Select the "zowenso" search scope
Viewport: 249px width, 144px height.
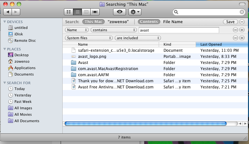pyautogui.click(x=118, y=22)
